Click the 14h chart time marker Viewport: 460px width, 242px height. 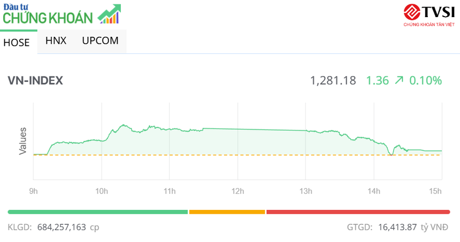click(x=374, y=191)
